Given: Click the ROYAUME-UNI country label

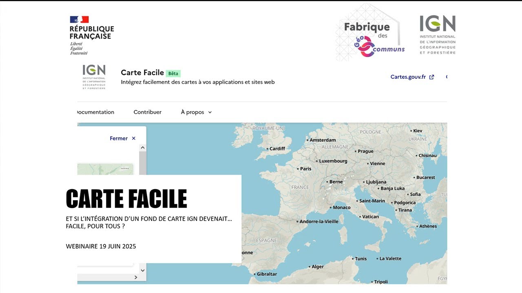Looking at the screenshot, I should click(x=268, y=128).
